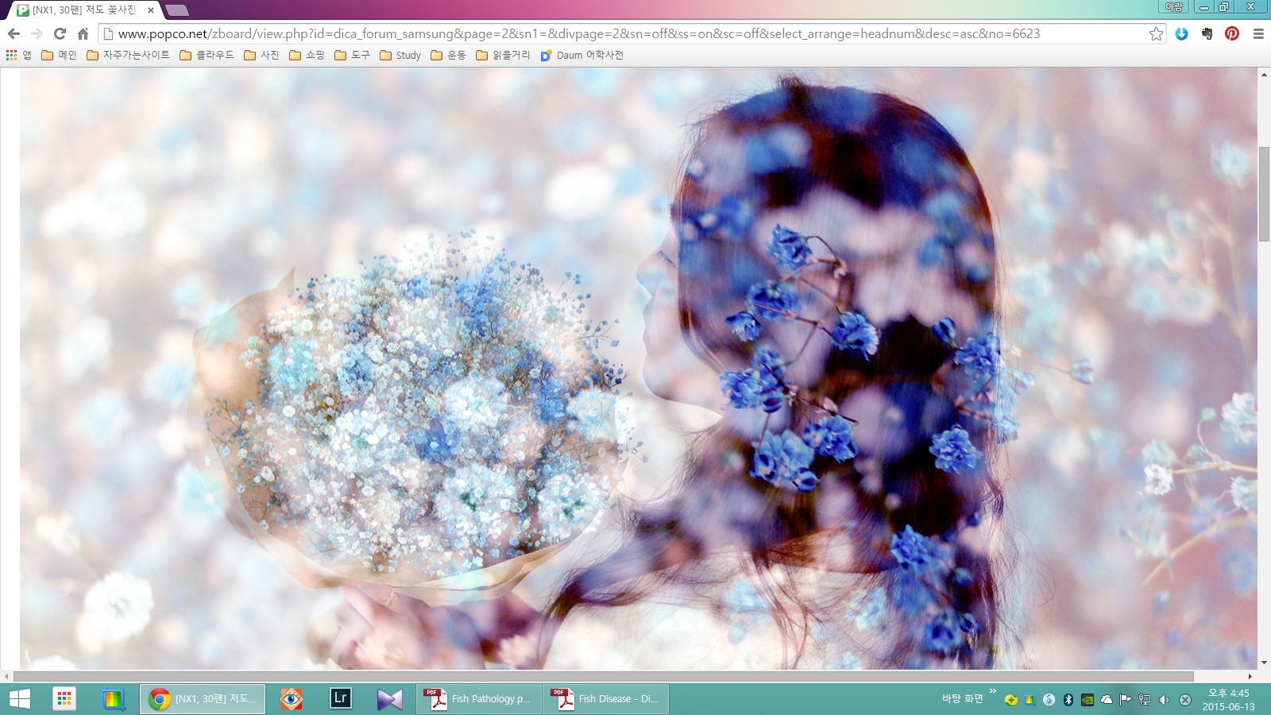Viewport: 1271px width, 715px height.
Task: Navigate back to the previous page
Action: pyautogui.click(x=14, y=33)
